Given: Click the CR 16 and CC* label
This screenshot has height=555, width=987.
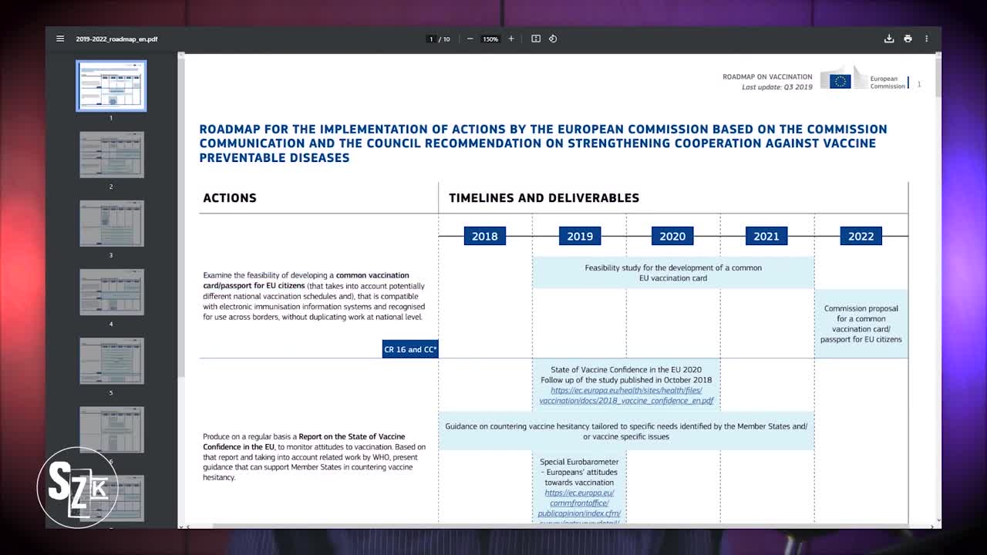Looking at the screenshot, I should tap(410, 349).
